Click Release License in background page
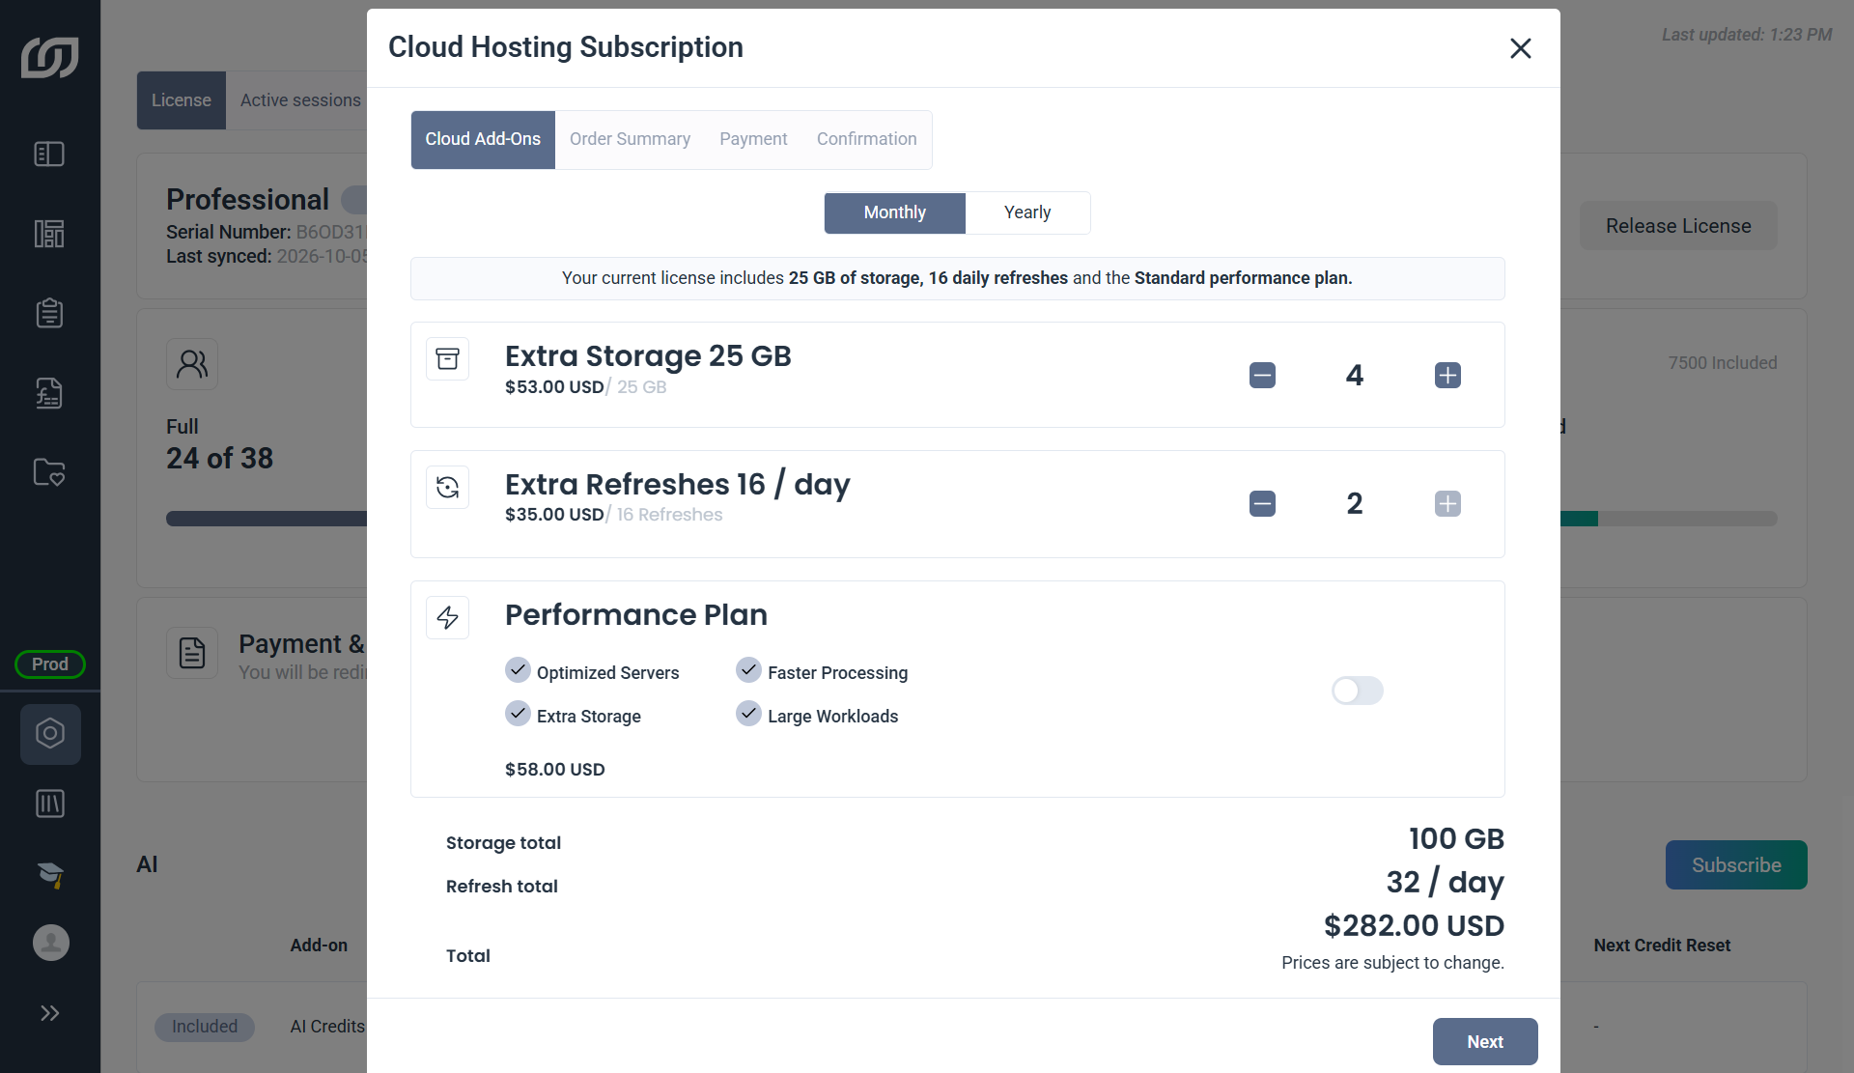Screen dimensions: 1854x1073 click(x=1678, y=226)
